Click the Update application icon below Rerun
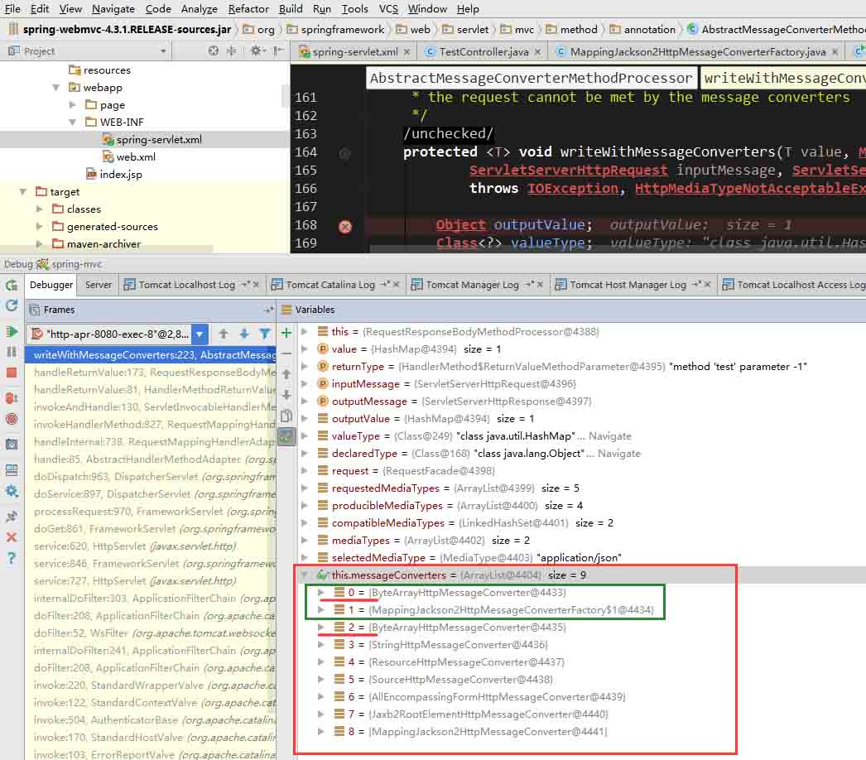Viewport: 866px width, 760px height. tap(12, 305)
